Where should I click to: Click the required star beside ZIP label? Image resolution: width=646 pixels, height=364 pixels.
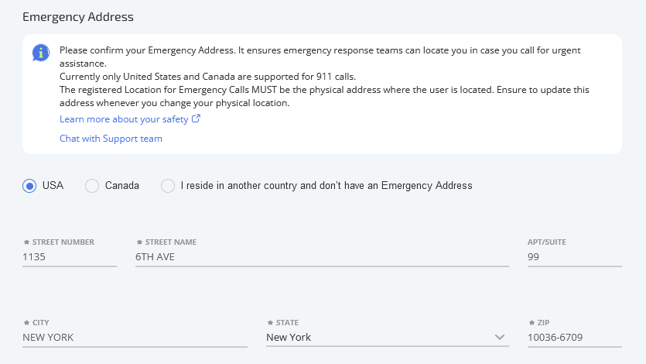point(531,322)
